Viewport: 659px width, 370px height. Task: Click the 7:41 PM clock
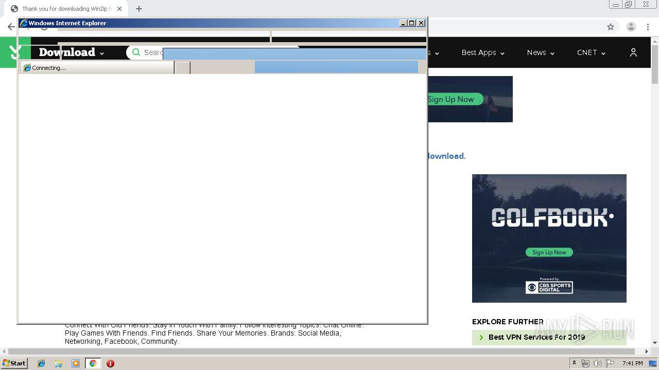[x=632, y=363]
